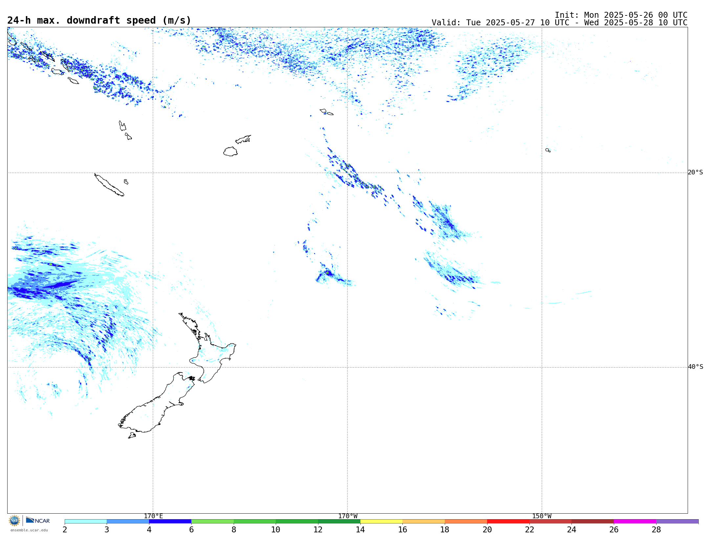The width and height of the screenshot is (709, 534).
Task: Click the bright red 20–22 m/s segment
Action: tap(508, 522)
